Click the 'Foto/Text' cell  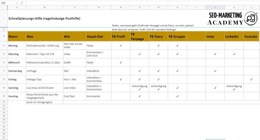tap(75, 96)
